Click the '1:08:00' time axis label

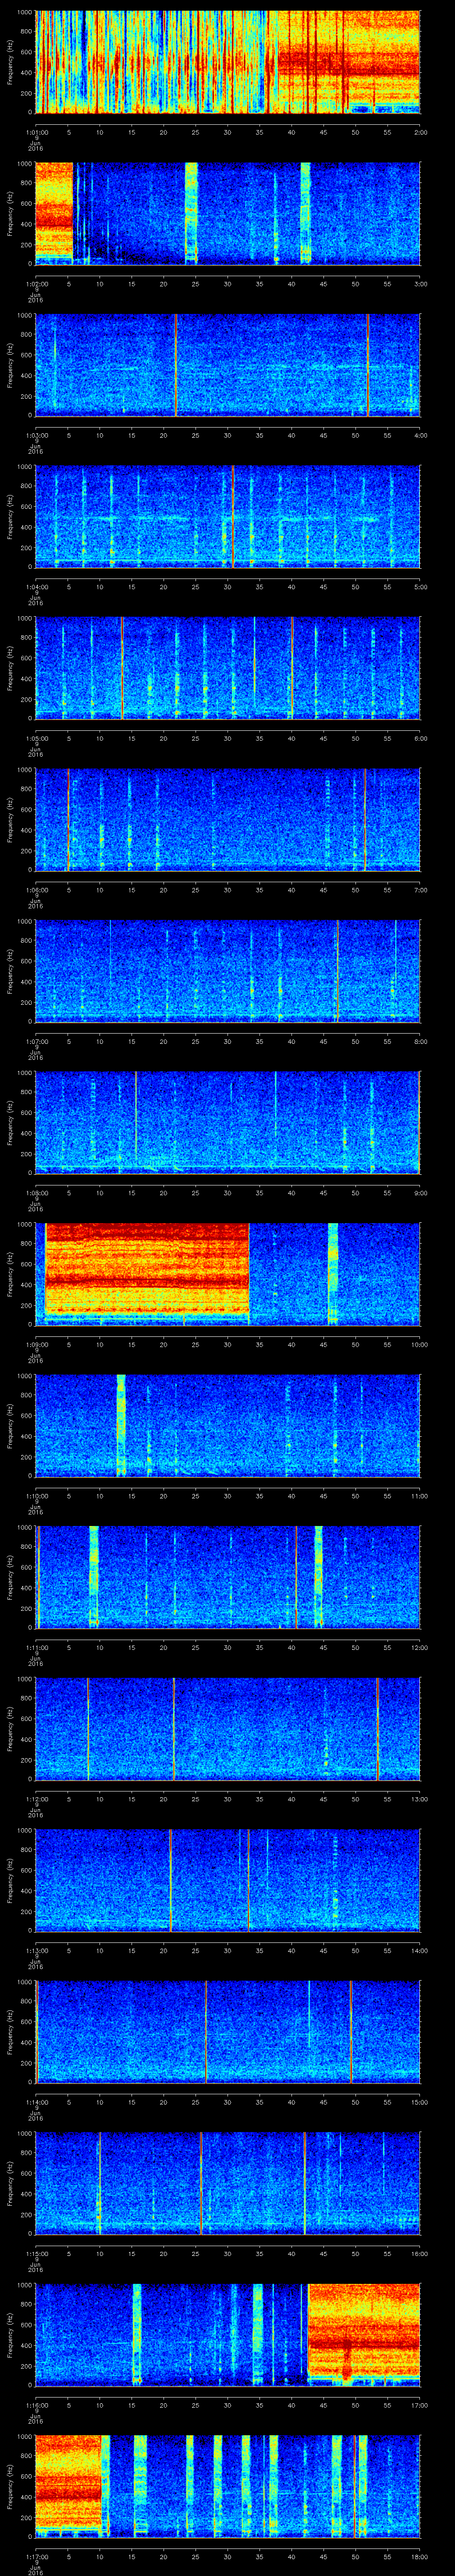point(36,1192)
